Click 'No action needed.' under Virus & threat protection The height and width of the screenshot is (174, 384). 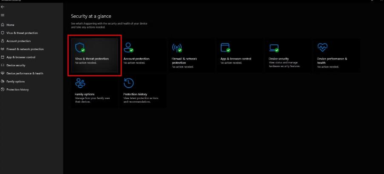point(86,63)
